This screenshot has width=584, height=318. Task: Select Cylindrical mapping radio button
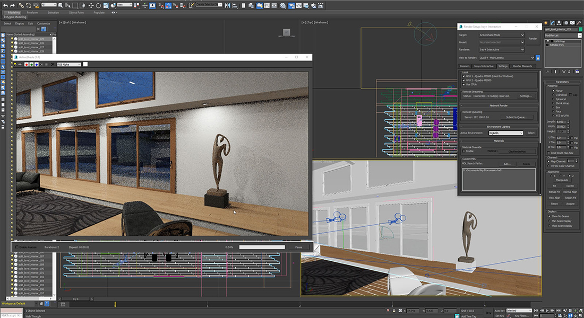click(x=553, y=95)
